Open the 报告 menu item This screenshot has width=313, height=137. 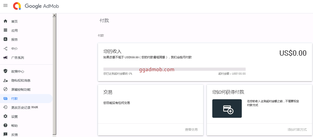pos(26,39)
